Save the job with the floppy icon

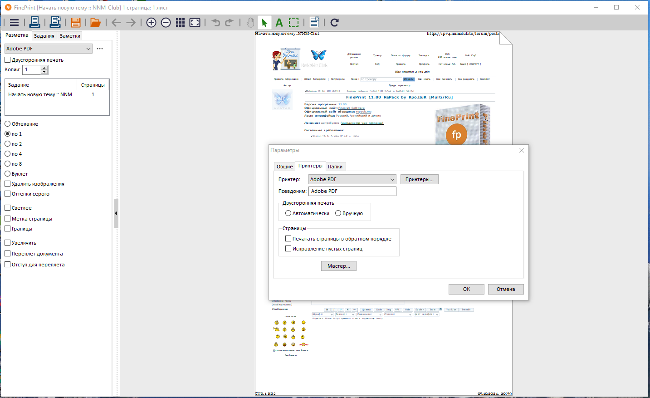tap(75, 22)
